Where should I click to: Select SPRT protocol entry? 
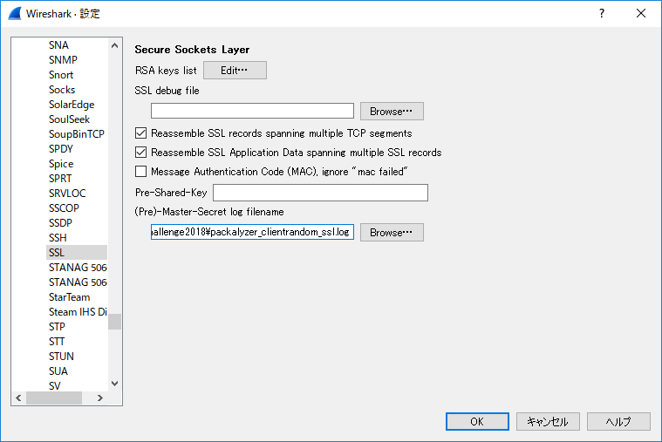60,178
